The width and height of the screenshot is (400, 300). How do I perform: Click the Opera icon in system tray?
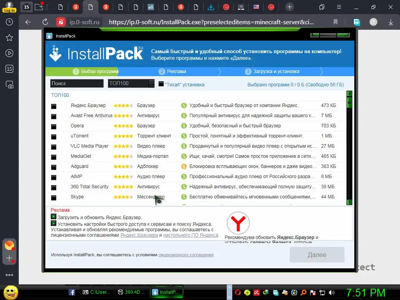point(237,293)
